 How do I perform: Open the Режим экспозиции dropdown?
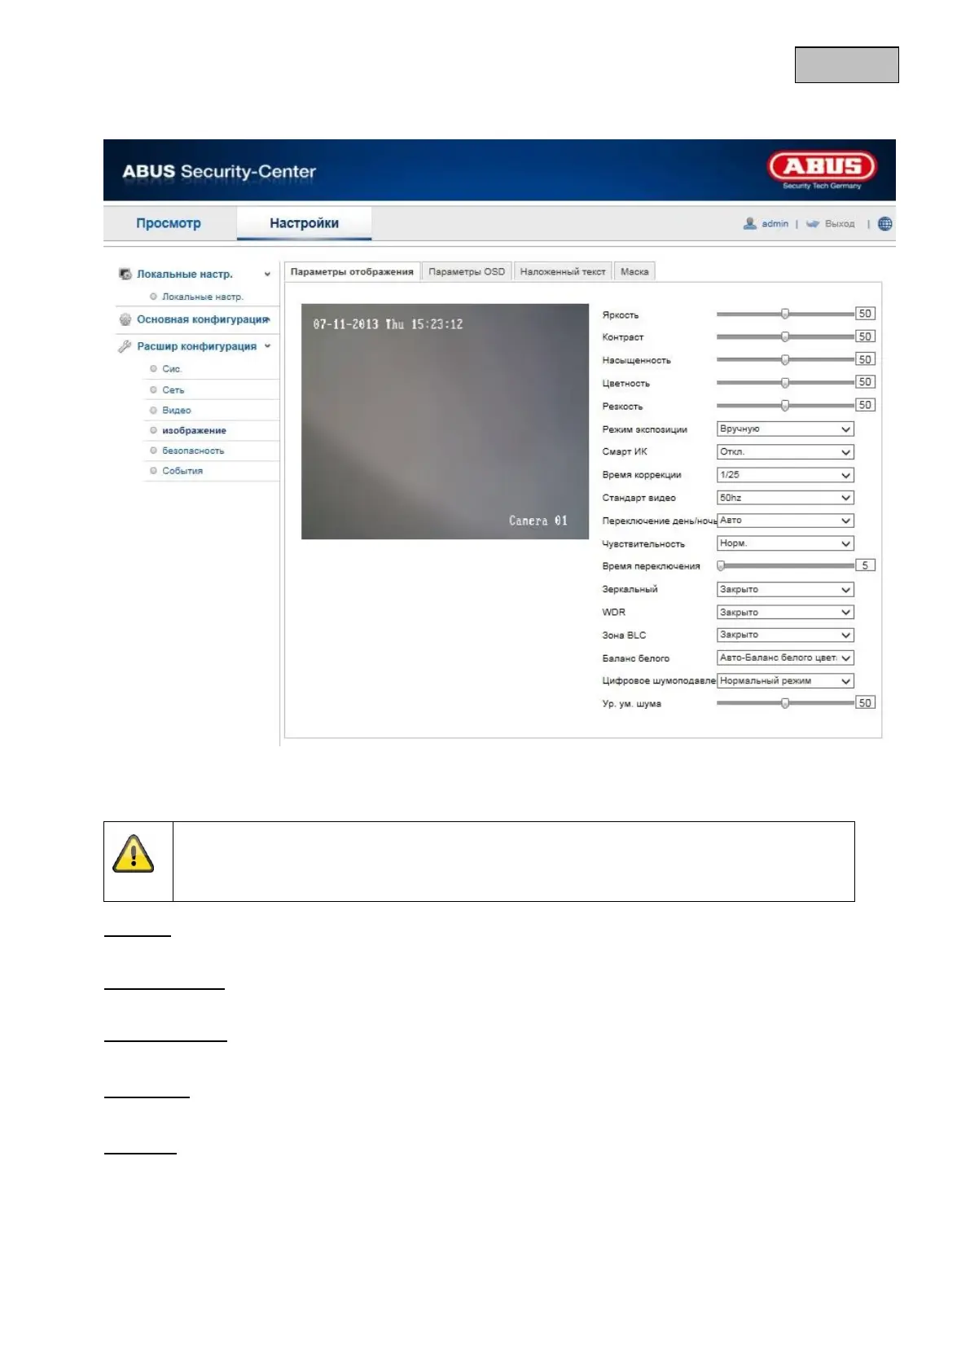[785, 429]
